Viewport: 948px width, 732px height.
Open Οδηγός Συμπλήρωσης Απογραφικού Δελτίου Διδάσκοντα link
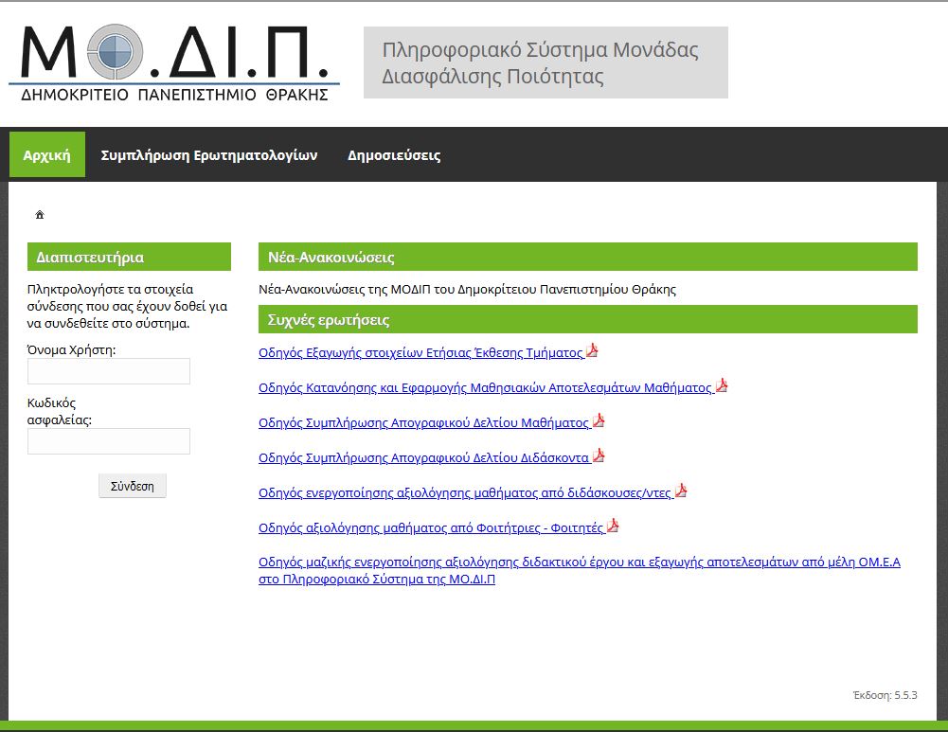423,458
